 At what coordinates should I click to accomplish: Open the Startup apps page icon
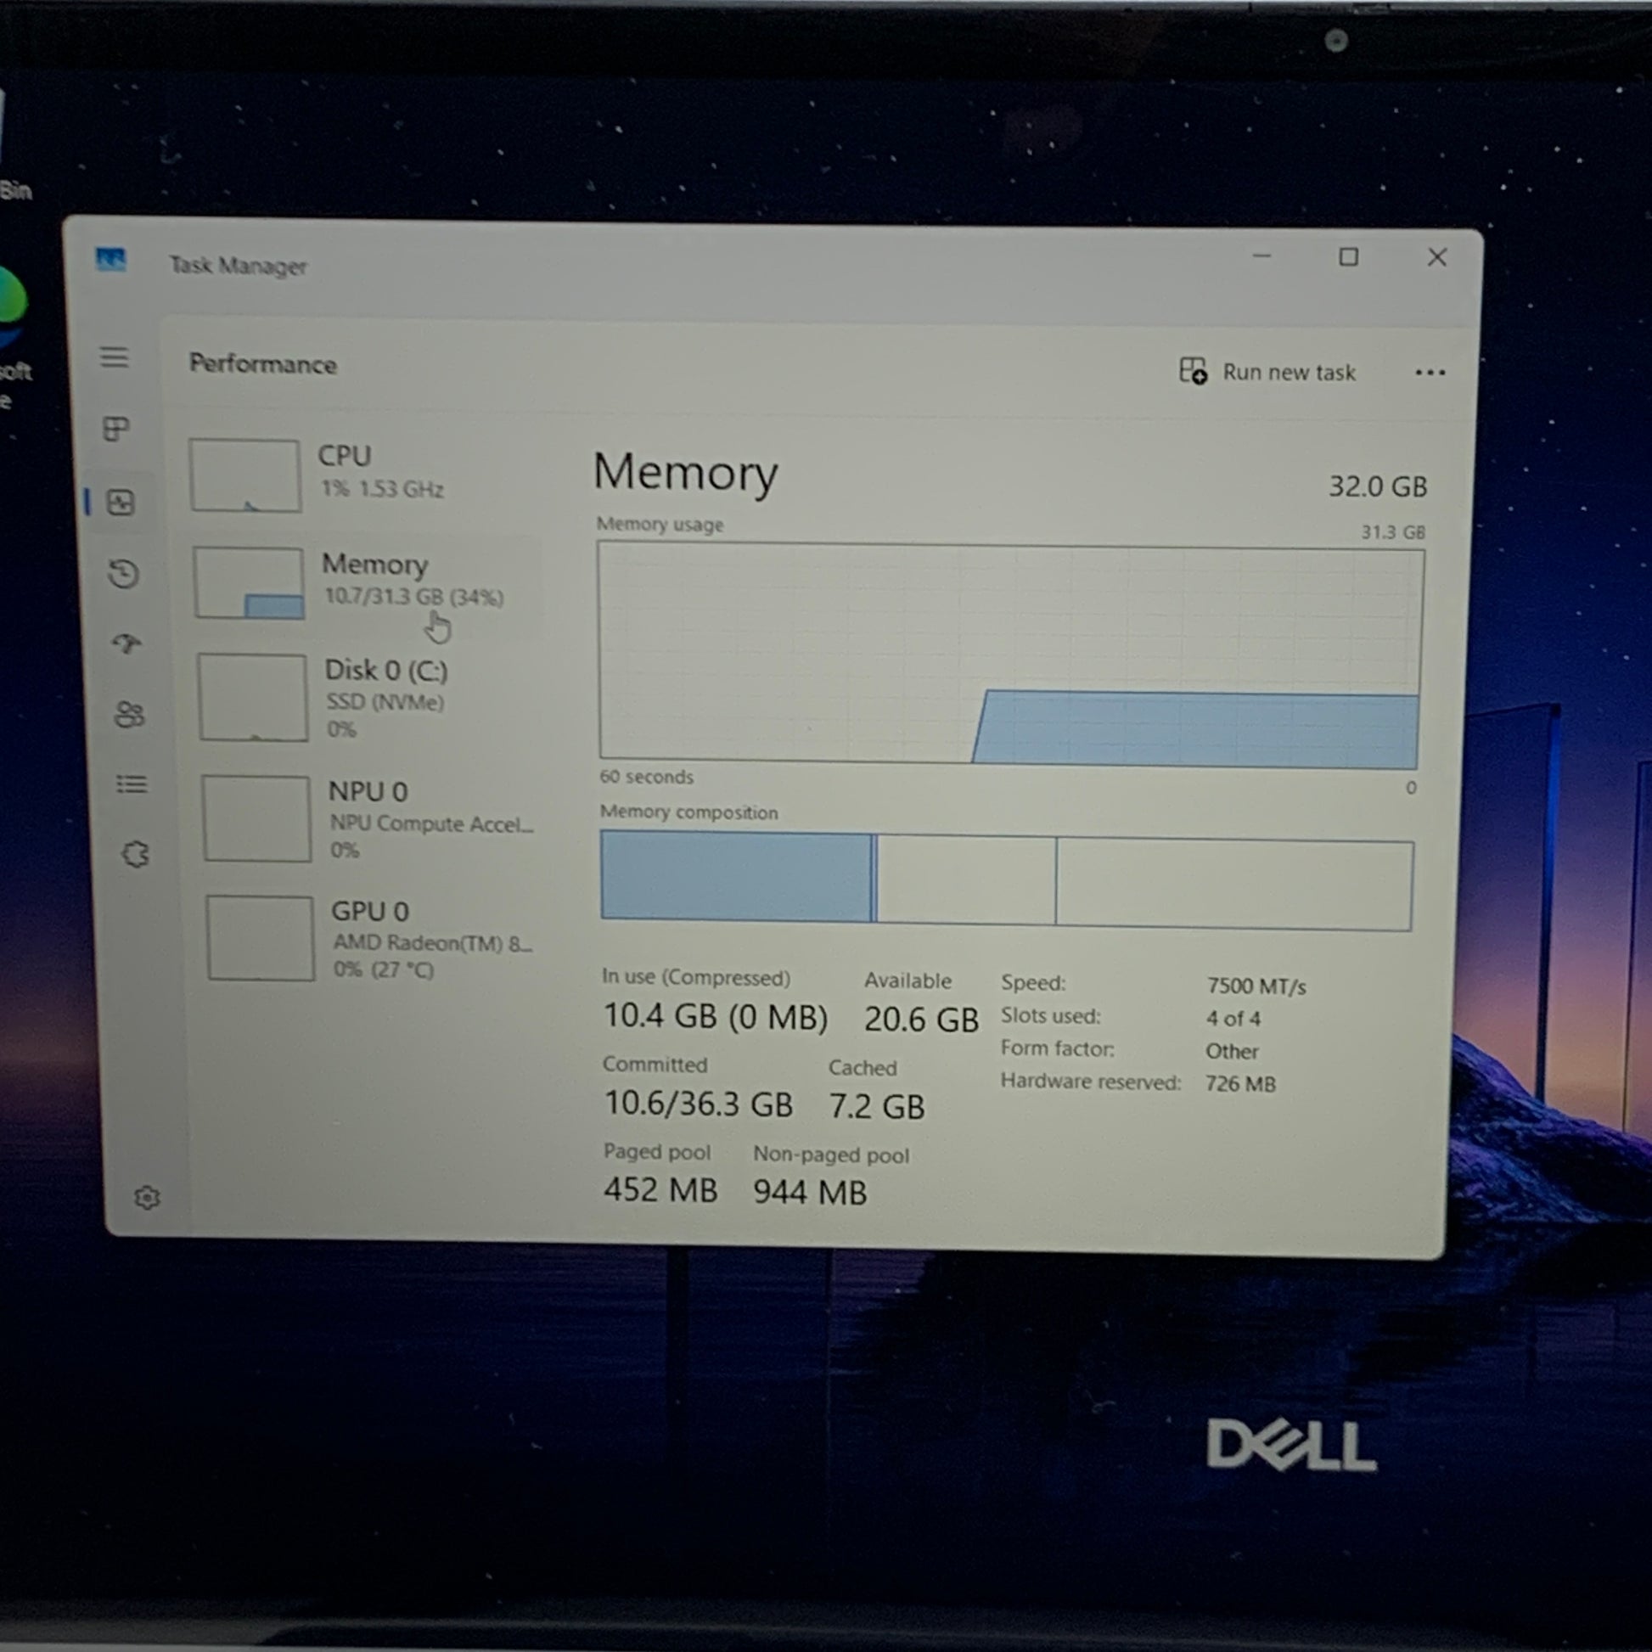(x=127, y=643)
